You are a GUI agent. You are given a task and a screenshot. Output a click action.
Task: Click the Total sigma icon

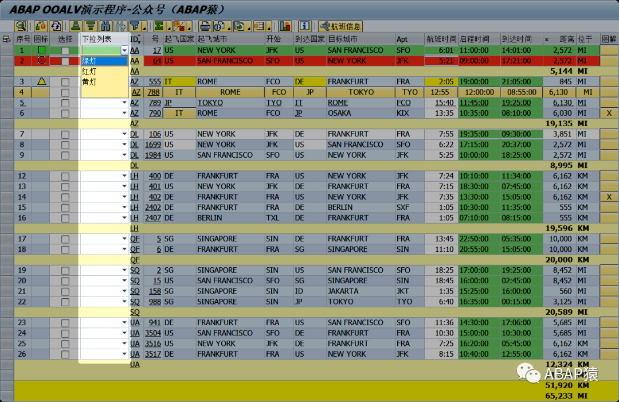[159, 26]
